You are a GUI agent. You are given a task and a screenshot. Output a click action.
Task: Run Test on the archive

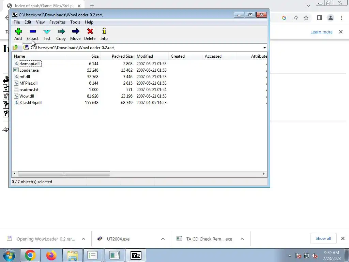click(x=47, y=34)
